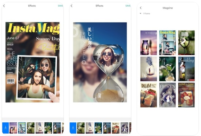Image resolution: width=201 pixels, height=136 pixels.
Task: Tap the InstaMag magazine cover preview image
Action: coord(33,62)
